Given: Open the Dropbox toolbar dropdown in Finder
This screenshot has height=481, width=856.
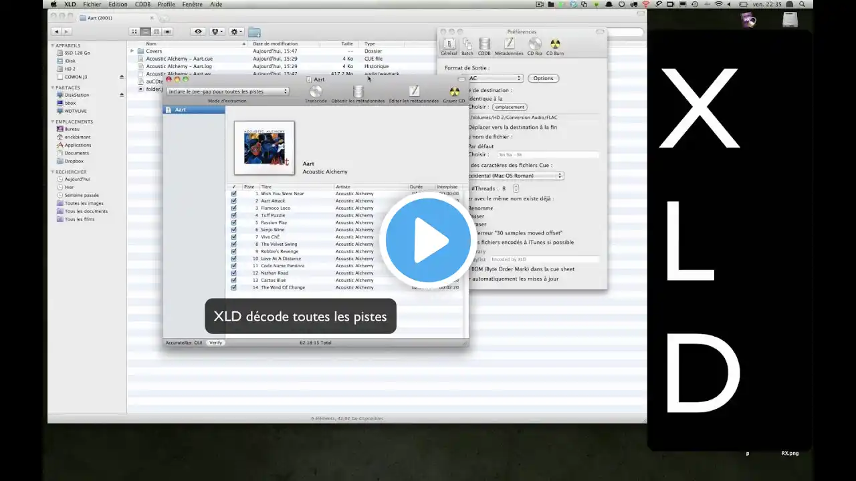Looking at the screenshot, I should [x=217, y=31].
